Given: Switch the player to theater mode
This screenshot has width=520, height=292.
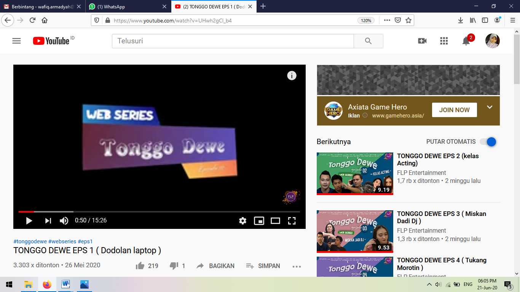Looking at the screenshot, I should tap(275, 221).
